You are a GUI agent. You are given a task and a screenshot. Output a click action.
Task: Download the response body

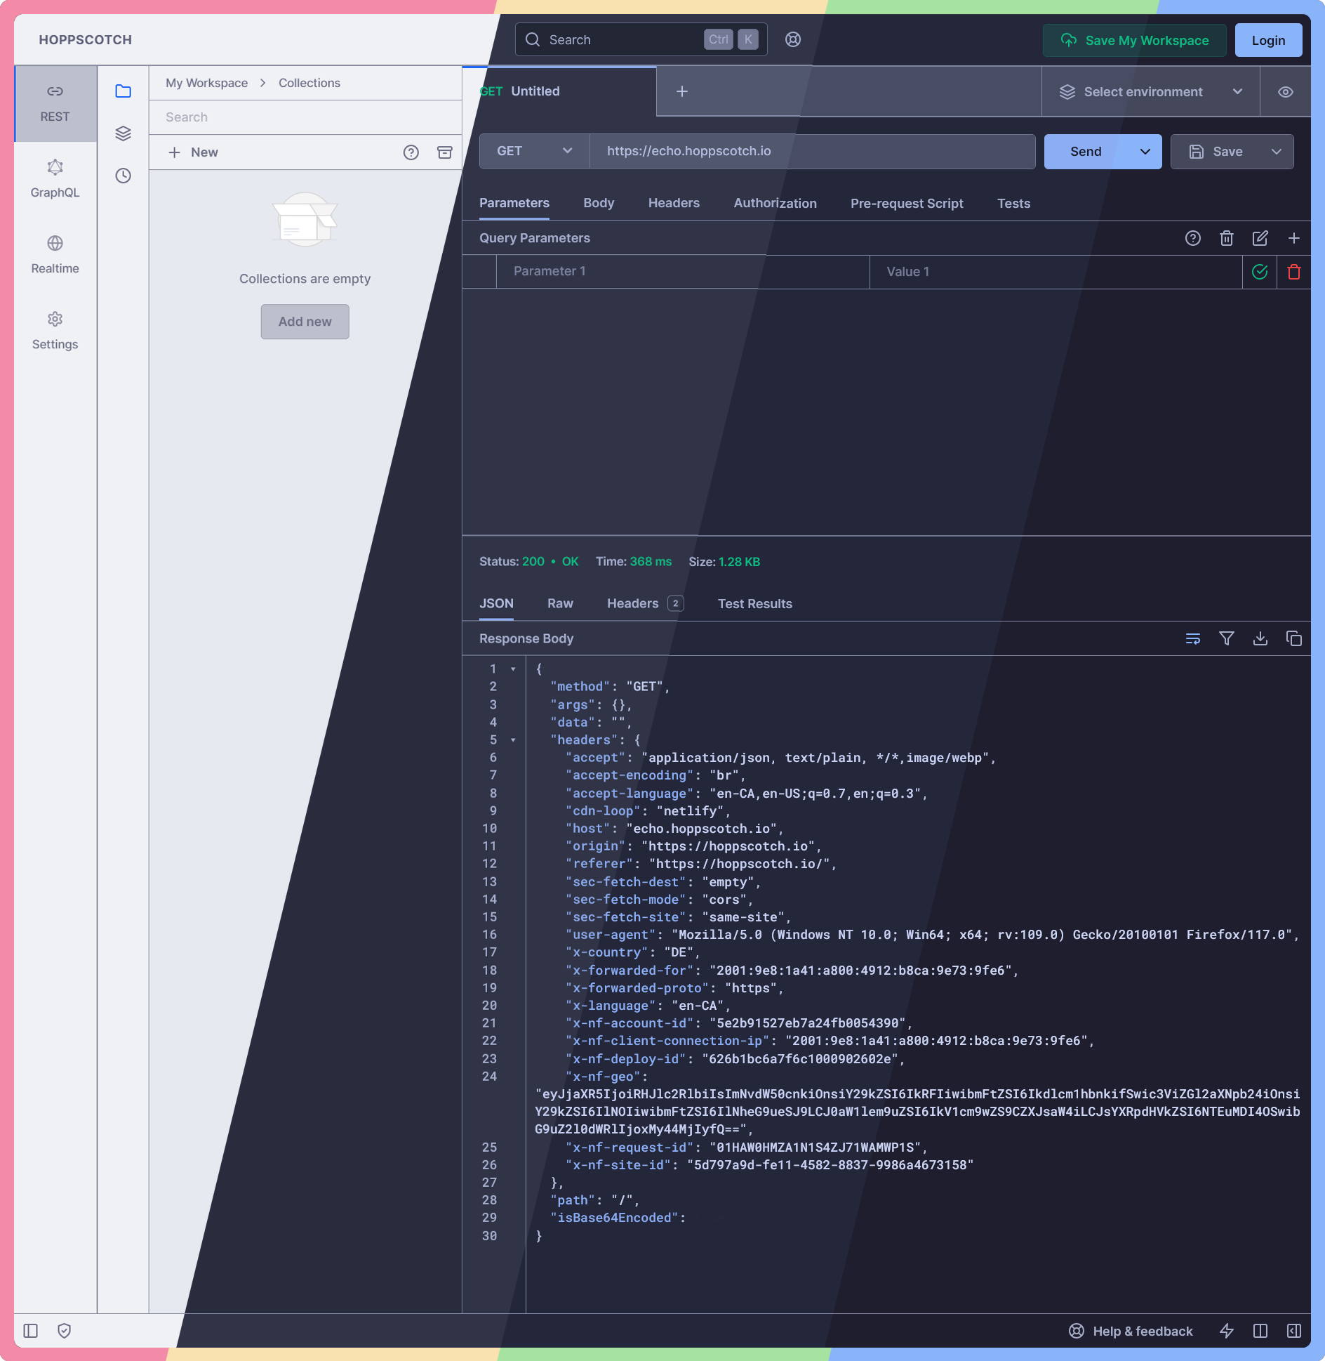[1260, 638]
